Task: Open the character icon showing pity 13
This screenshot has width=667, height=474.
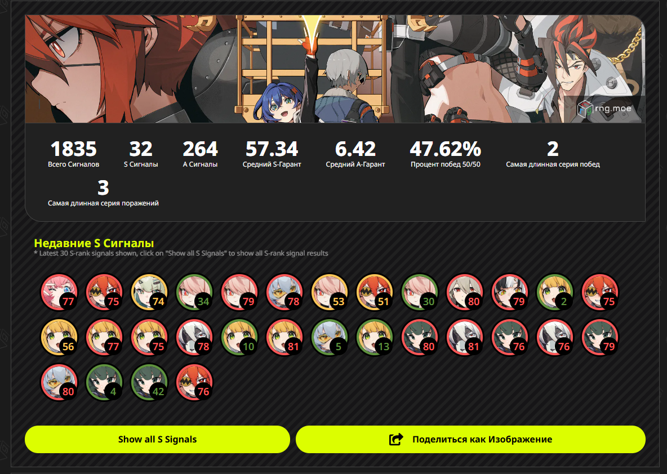Action: coord(375,338)
